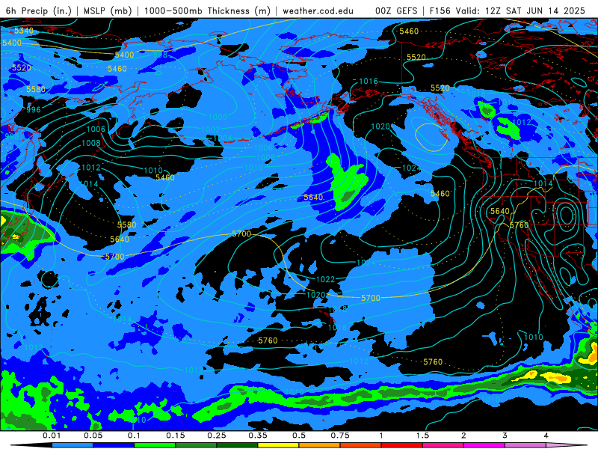Click the 'F156' forecast hour text

tap(440, 10)
